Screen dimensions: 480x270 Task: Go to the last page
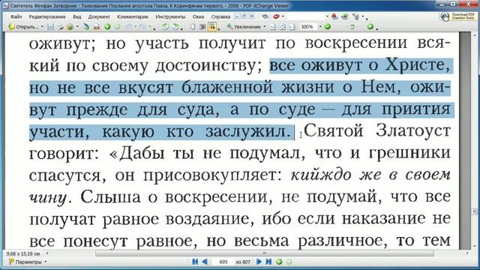[268, 262]
